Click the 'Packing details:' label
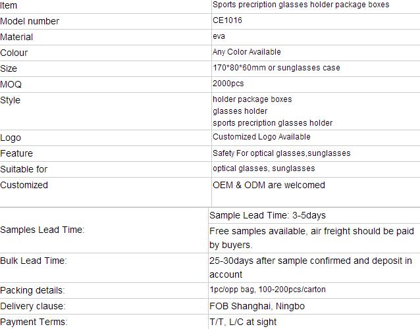420x329 pixels. (x=32, y=290)
